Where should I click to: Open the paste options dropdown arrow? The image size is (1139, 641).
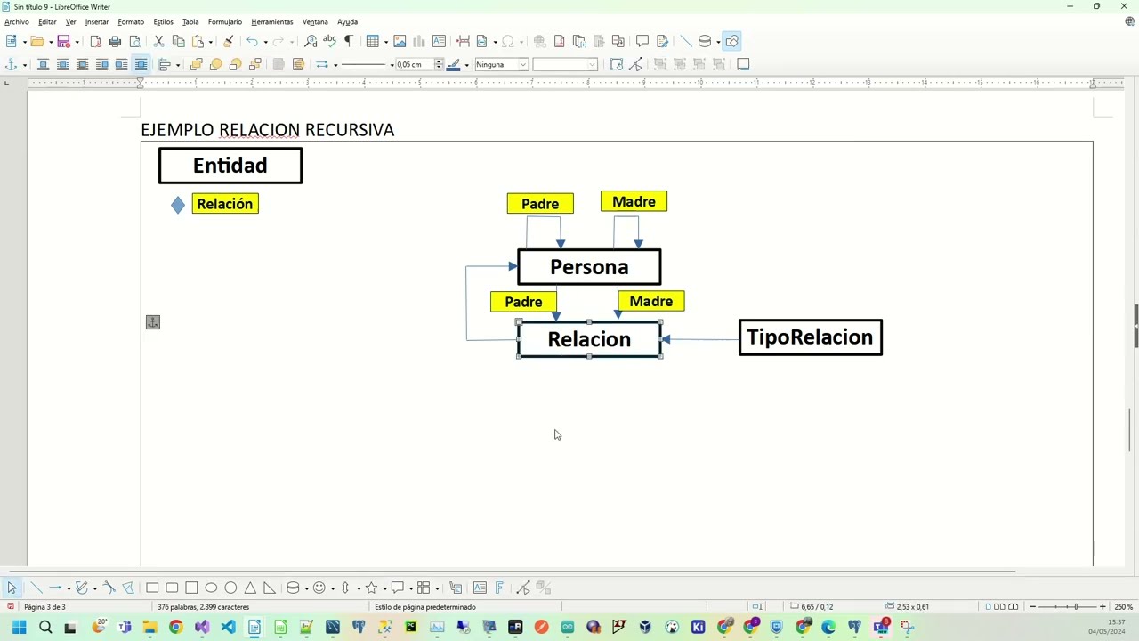(210, 41)
